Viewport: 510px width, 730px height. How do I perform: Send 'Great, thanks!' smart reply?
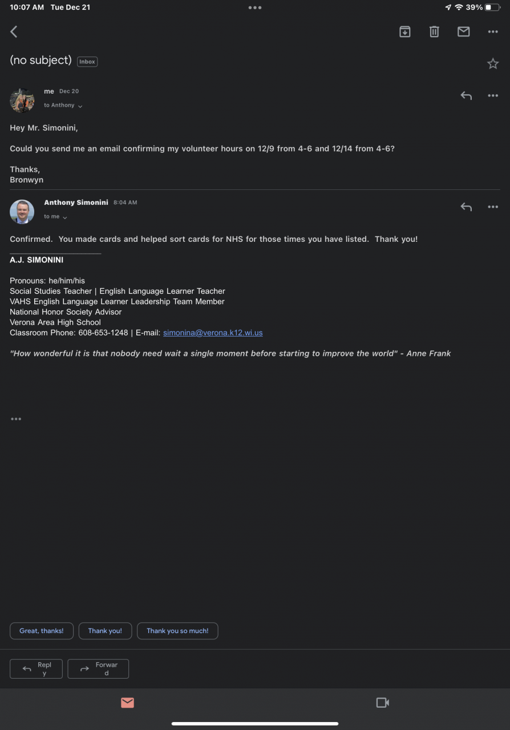coord(42,631)
